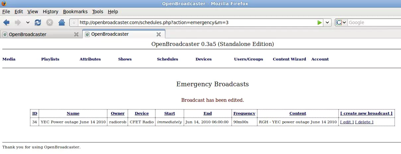
Task: Close the active OpenBroadcaster tab
Action: (159, 34)
